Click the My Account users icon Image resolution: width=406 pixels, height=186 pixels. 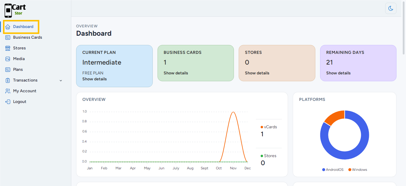click(8, 91)
